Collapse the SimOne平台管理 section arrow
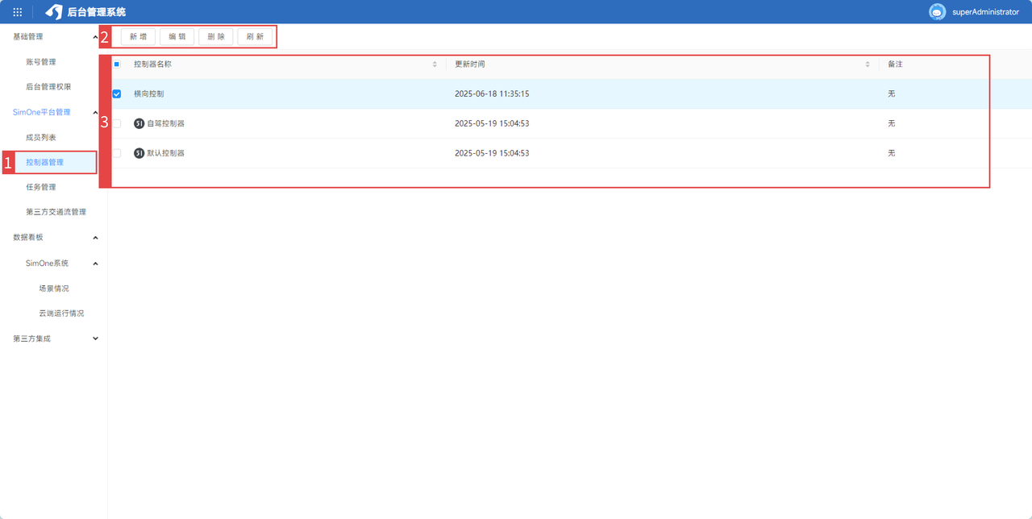The height and width of the screenshot is (519, 1032). pyautogui.click(x=96, y=112)
